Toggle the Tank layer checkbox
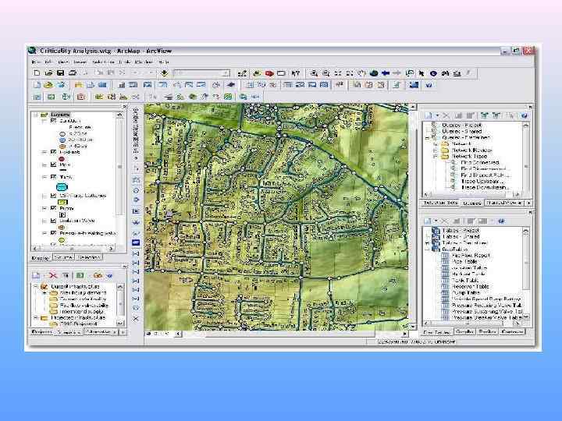Viewport: 562px width, 421px height. pos(53,177)
